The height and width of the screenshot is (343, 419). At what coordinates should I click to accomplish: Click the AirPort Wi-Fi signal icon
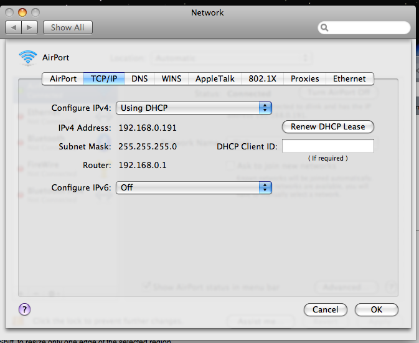(x=28, y=57)
